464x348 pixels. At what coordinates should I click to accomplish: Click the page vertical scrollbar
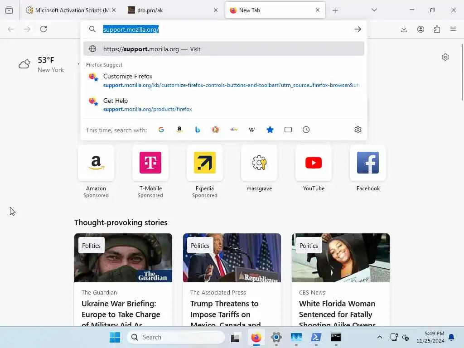[462, 72]
